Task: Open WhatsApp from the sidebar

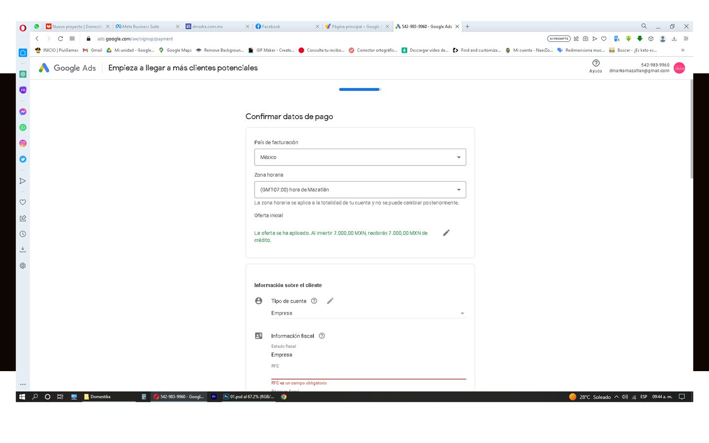Action: [x=23, y=127]
